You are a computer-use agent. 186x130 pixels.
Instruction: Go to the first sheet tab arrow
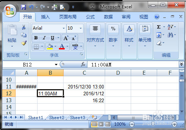click(5, 117)
